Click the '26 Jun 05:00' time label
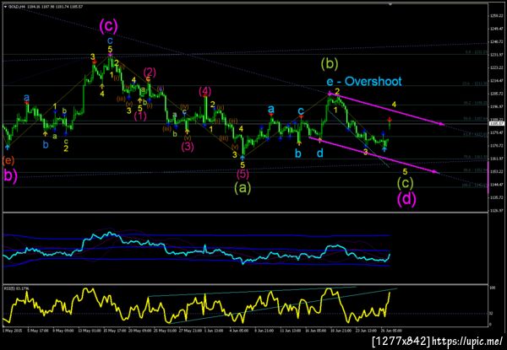This screenshot has height=350, width=507. point(391,331)
